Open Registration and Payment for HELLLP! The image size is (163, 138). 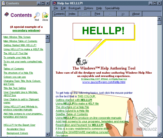click(x=80, y=125)
